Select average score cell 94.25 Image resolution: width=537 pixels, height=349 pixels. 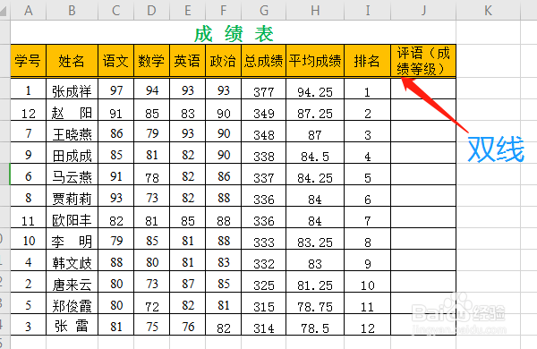tap(315, 89)
